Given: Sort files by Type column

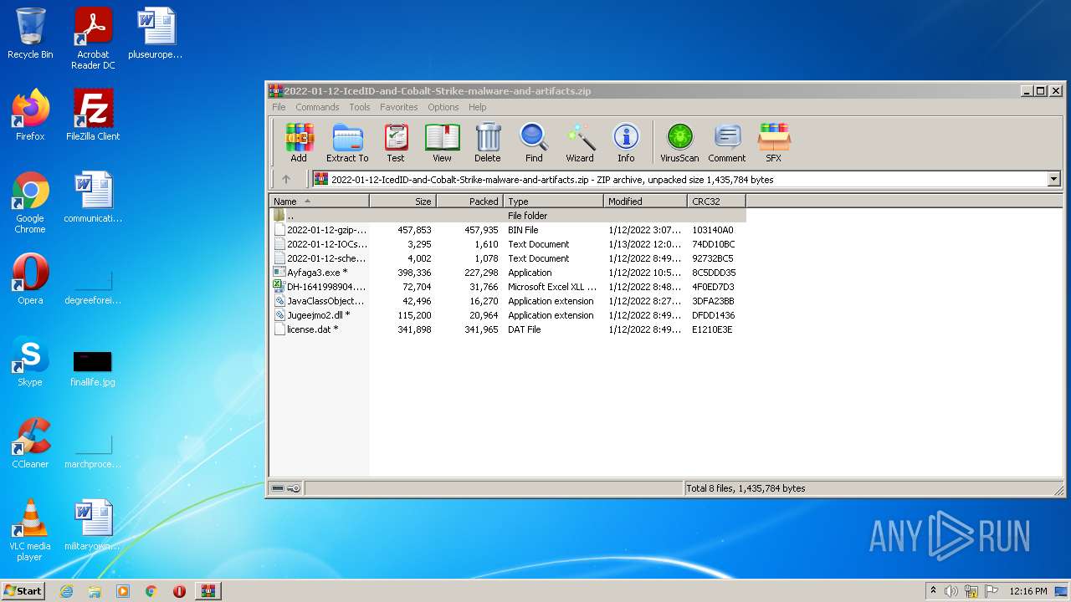Looking at the screenshot, I should coord(554,202).
